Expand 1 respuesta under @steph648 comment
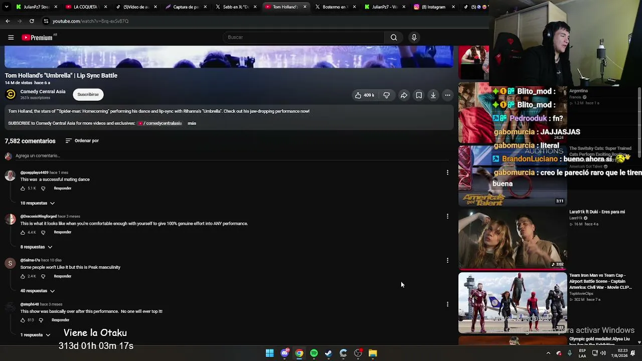642x361 pixels. tap(35, 335)
